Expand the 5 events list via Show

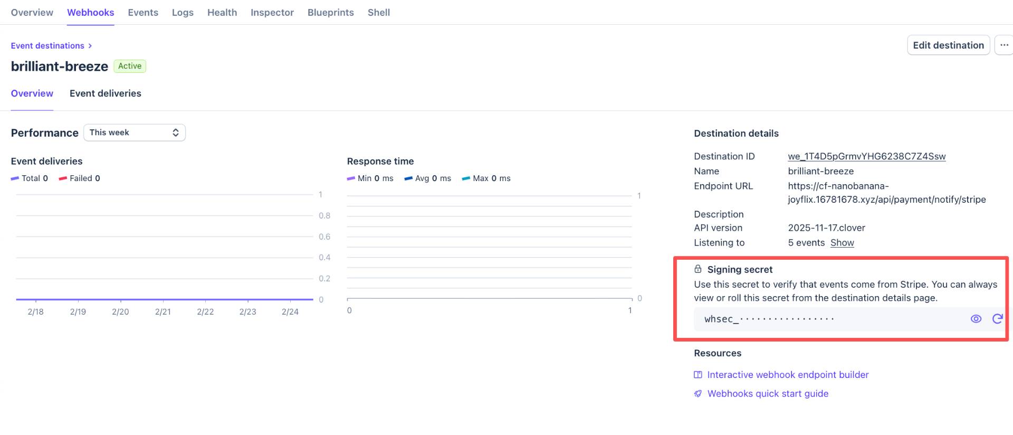(842, 243)
